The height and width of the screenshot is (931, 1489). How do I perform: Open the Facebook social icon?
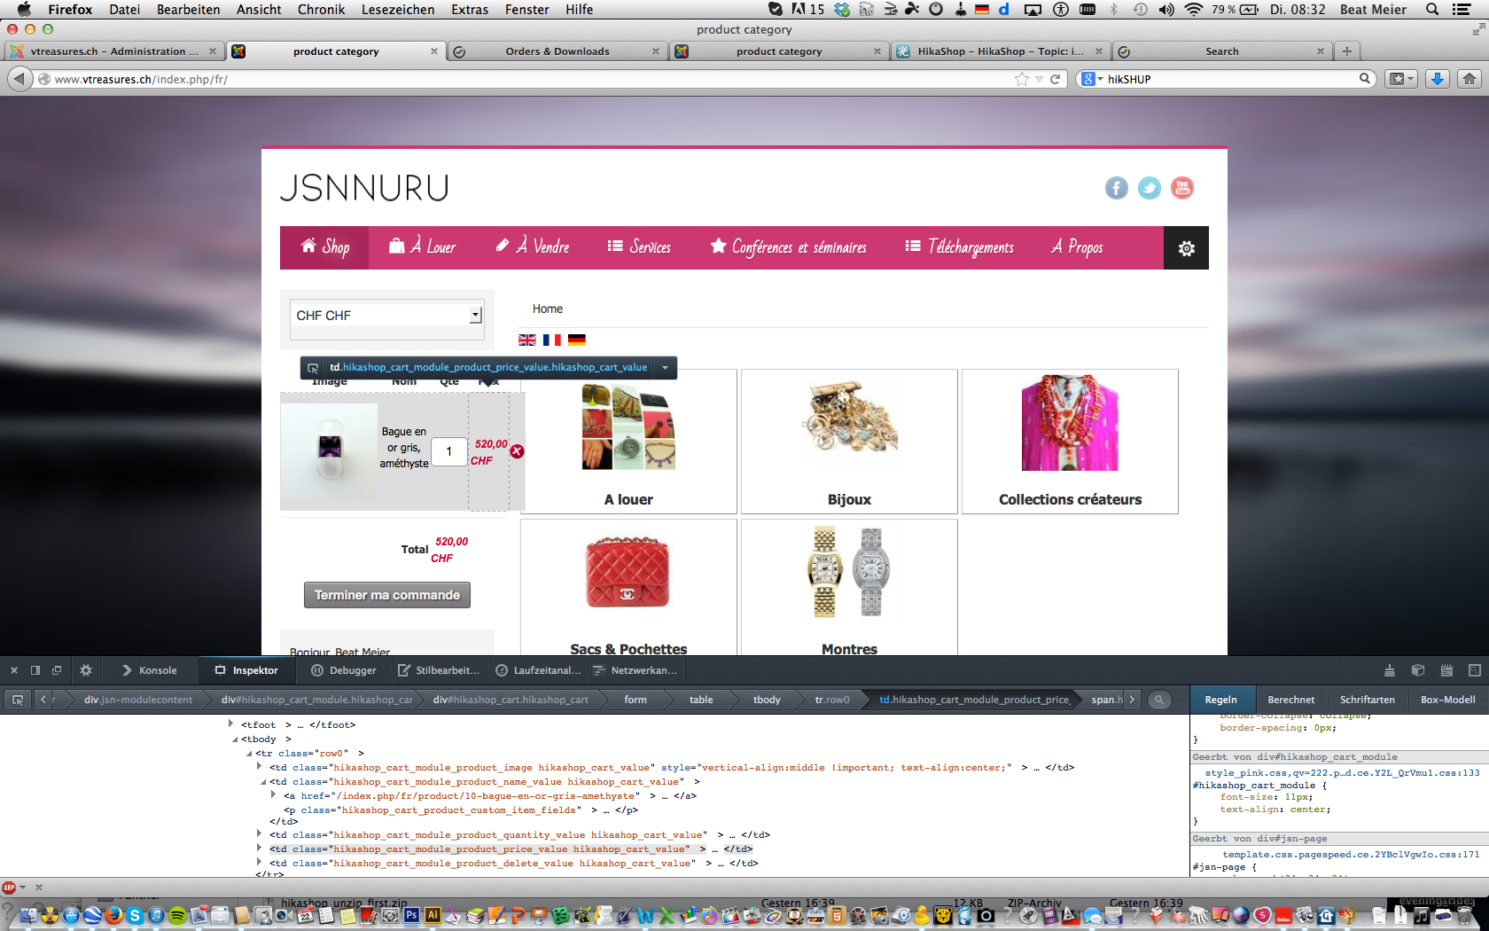pos(1116,188)
